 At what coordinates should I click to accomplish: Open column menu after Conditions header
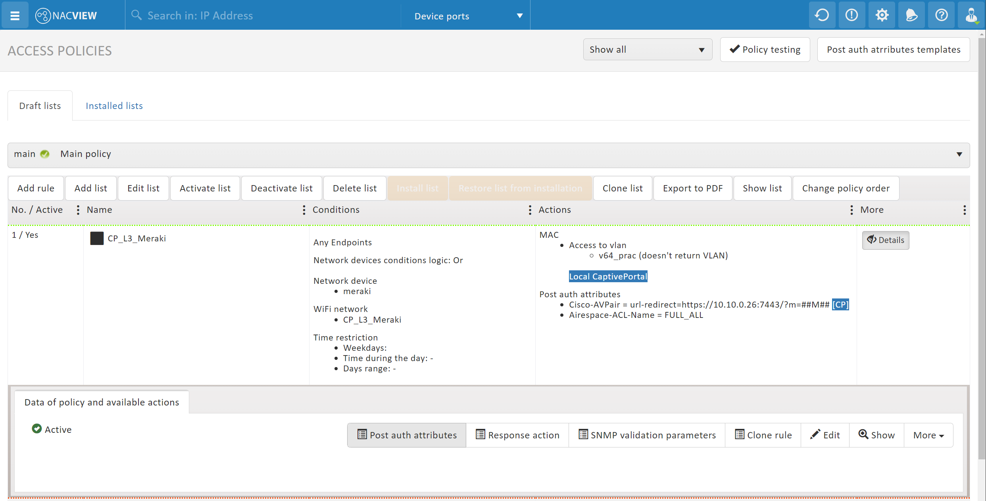coord(530,210)
